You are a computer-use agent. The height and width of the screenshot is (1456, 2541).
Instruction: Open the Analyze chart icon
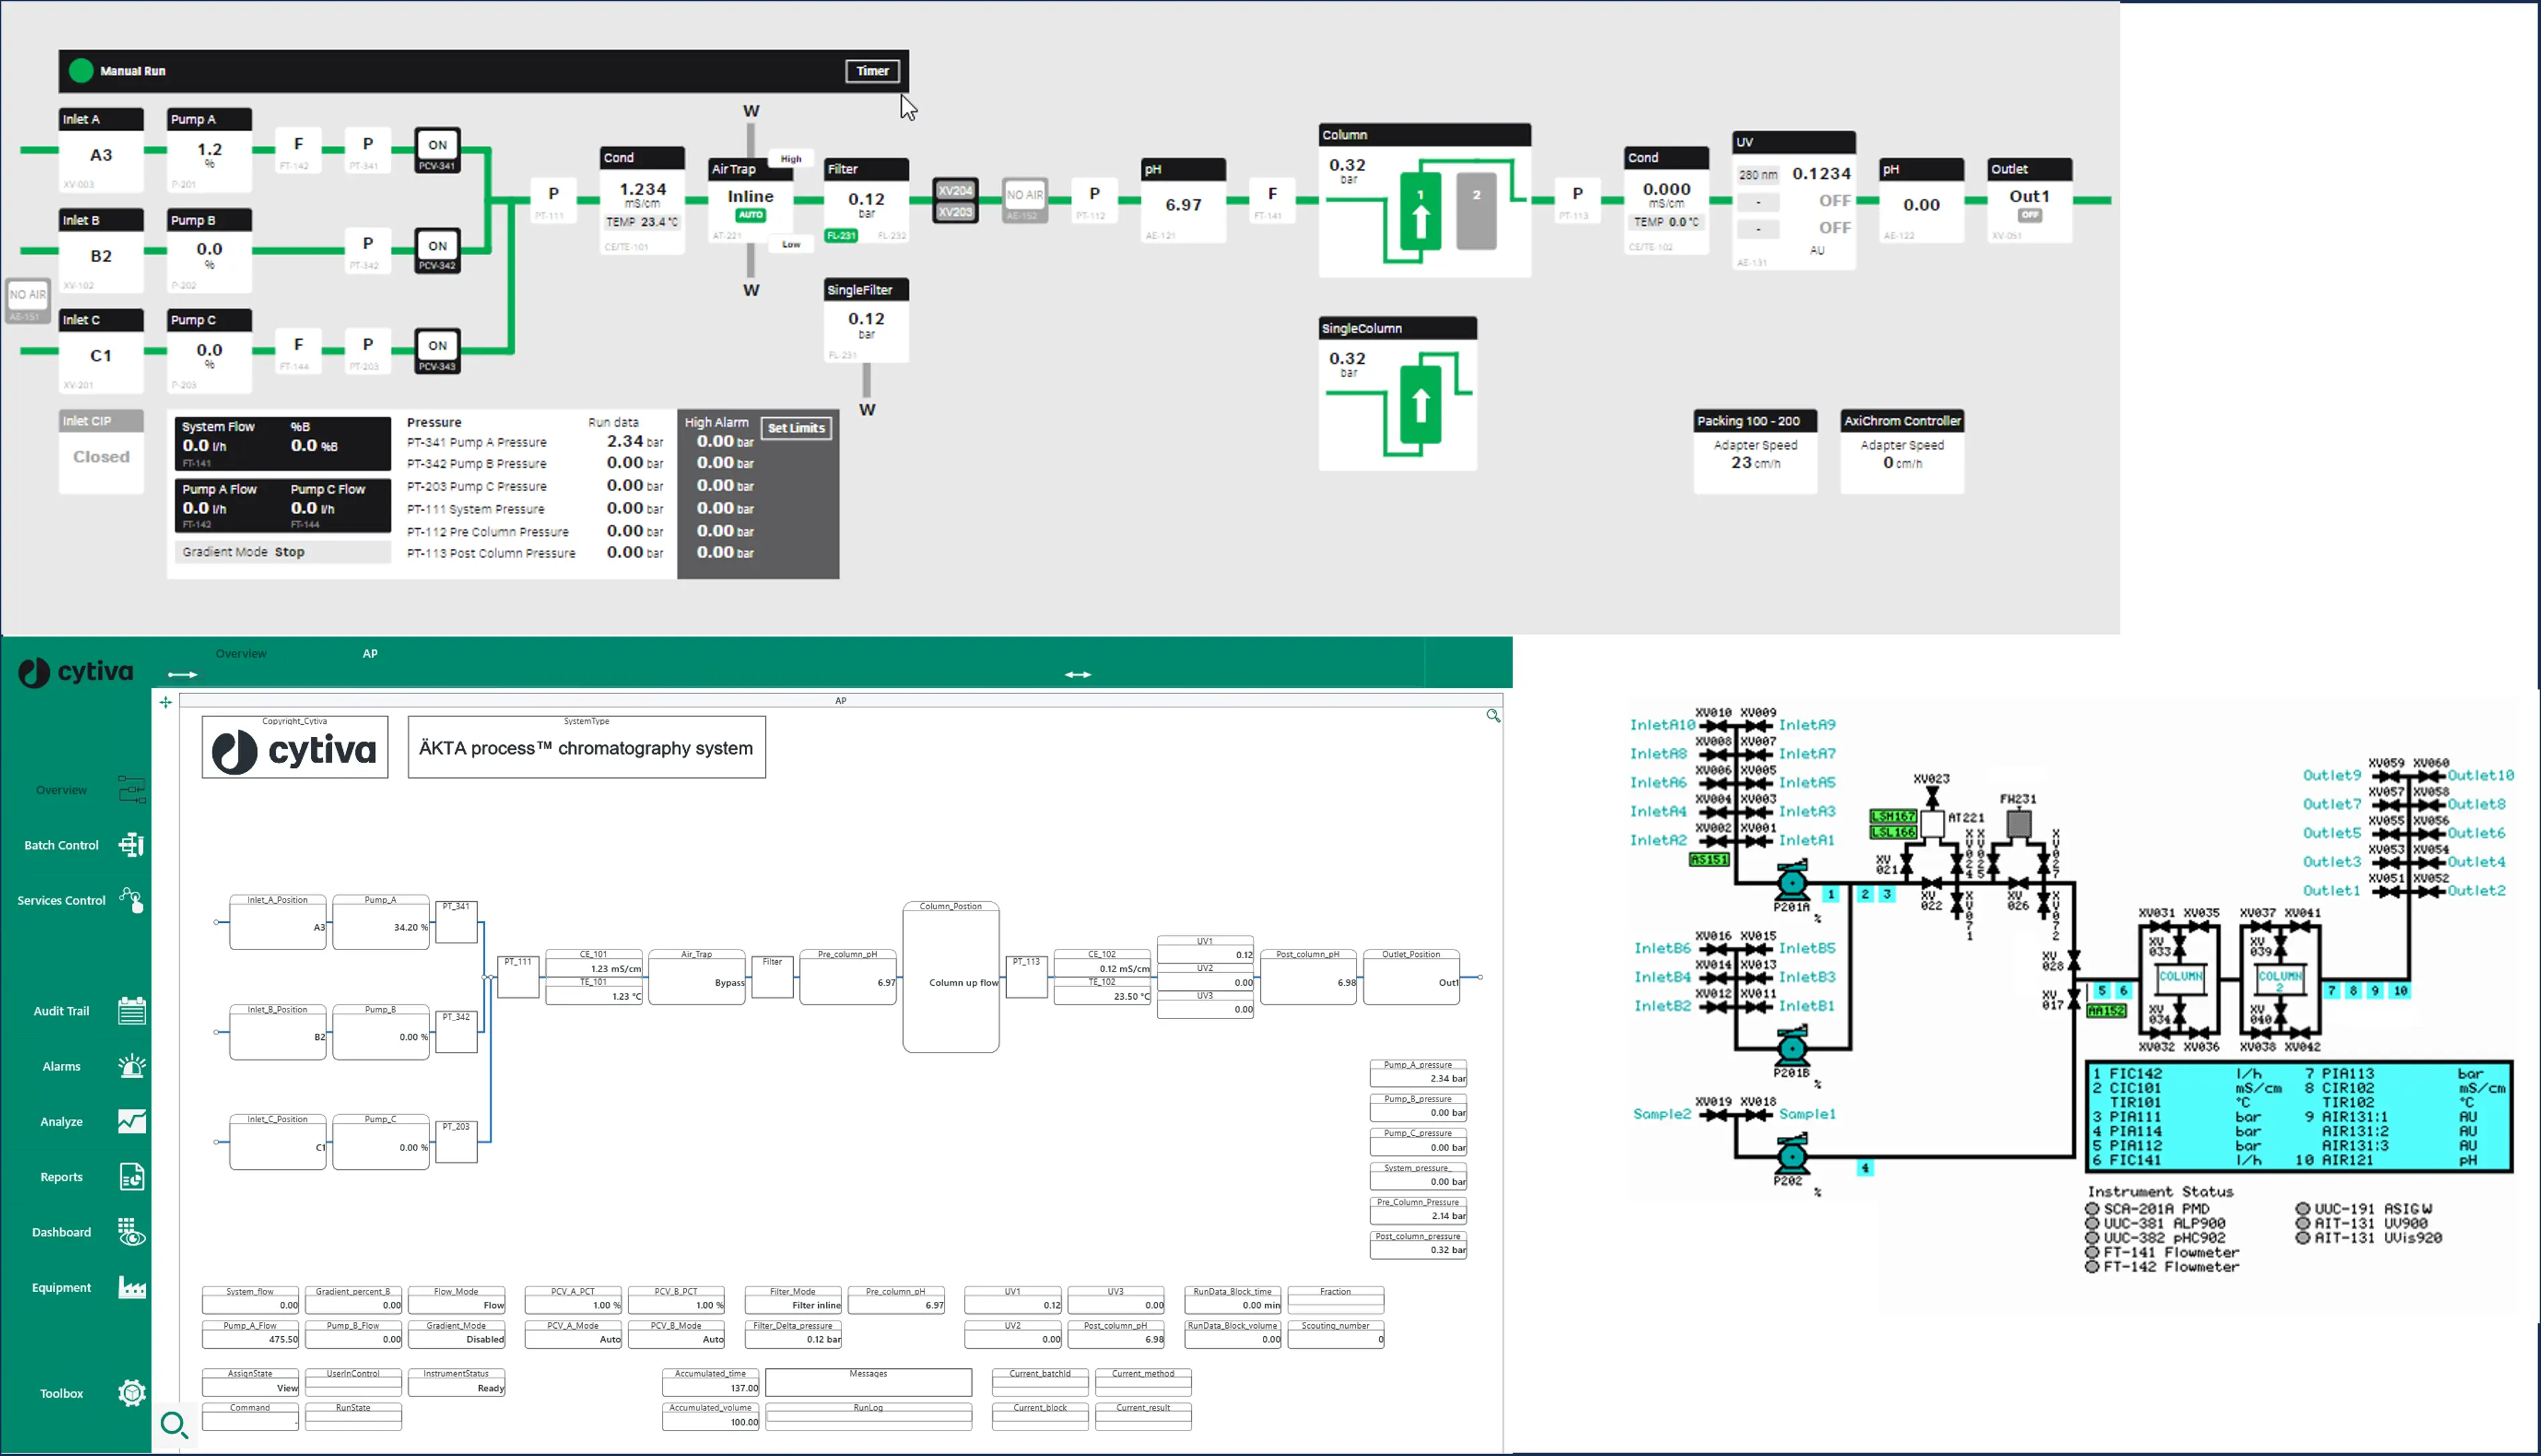pos(131,1121)
